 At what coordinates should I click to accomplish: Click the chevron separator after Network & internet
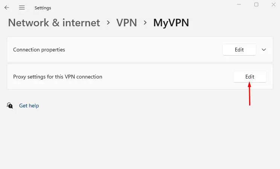(108, 23)
